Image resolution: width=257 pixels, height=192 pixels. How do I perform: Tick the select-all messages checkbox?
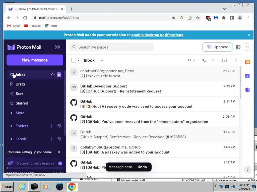tap(74, 60)
